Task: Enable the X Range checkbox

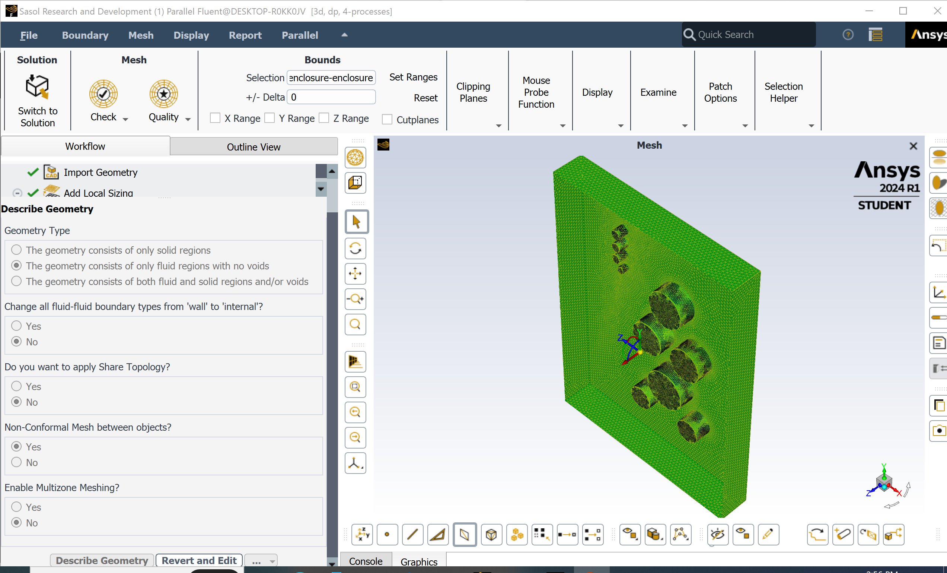Action: point(215,118)
